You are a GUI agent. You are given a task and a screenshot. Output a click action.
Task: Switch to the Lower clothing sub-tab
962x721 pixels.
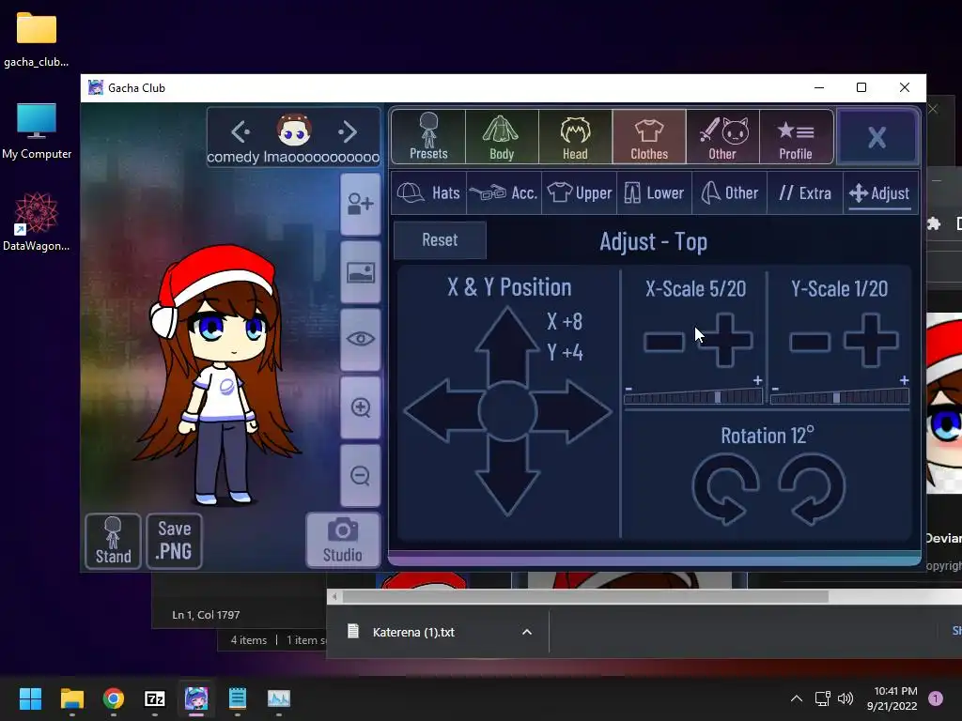coord(654,193)
